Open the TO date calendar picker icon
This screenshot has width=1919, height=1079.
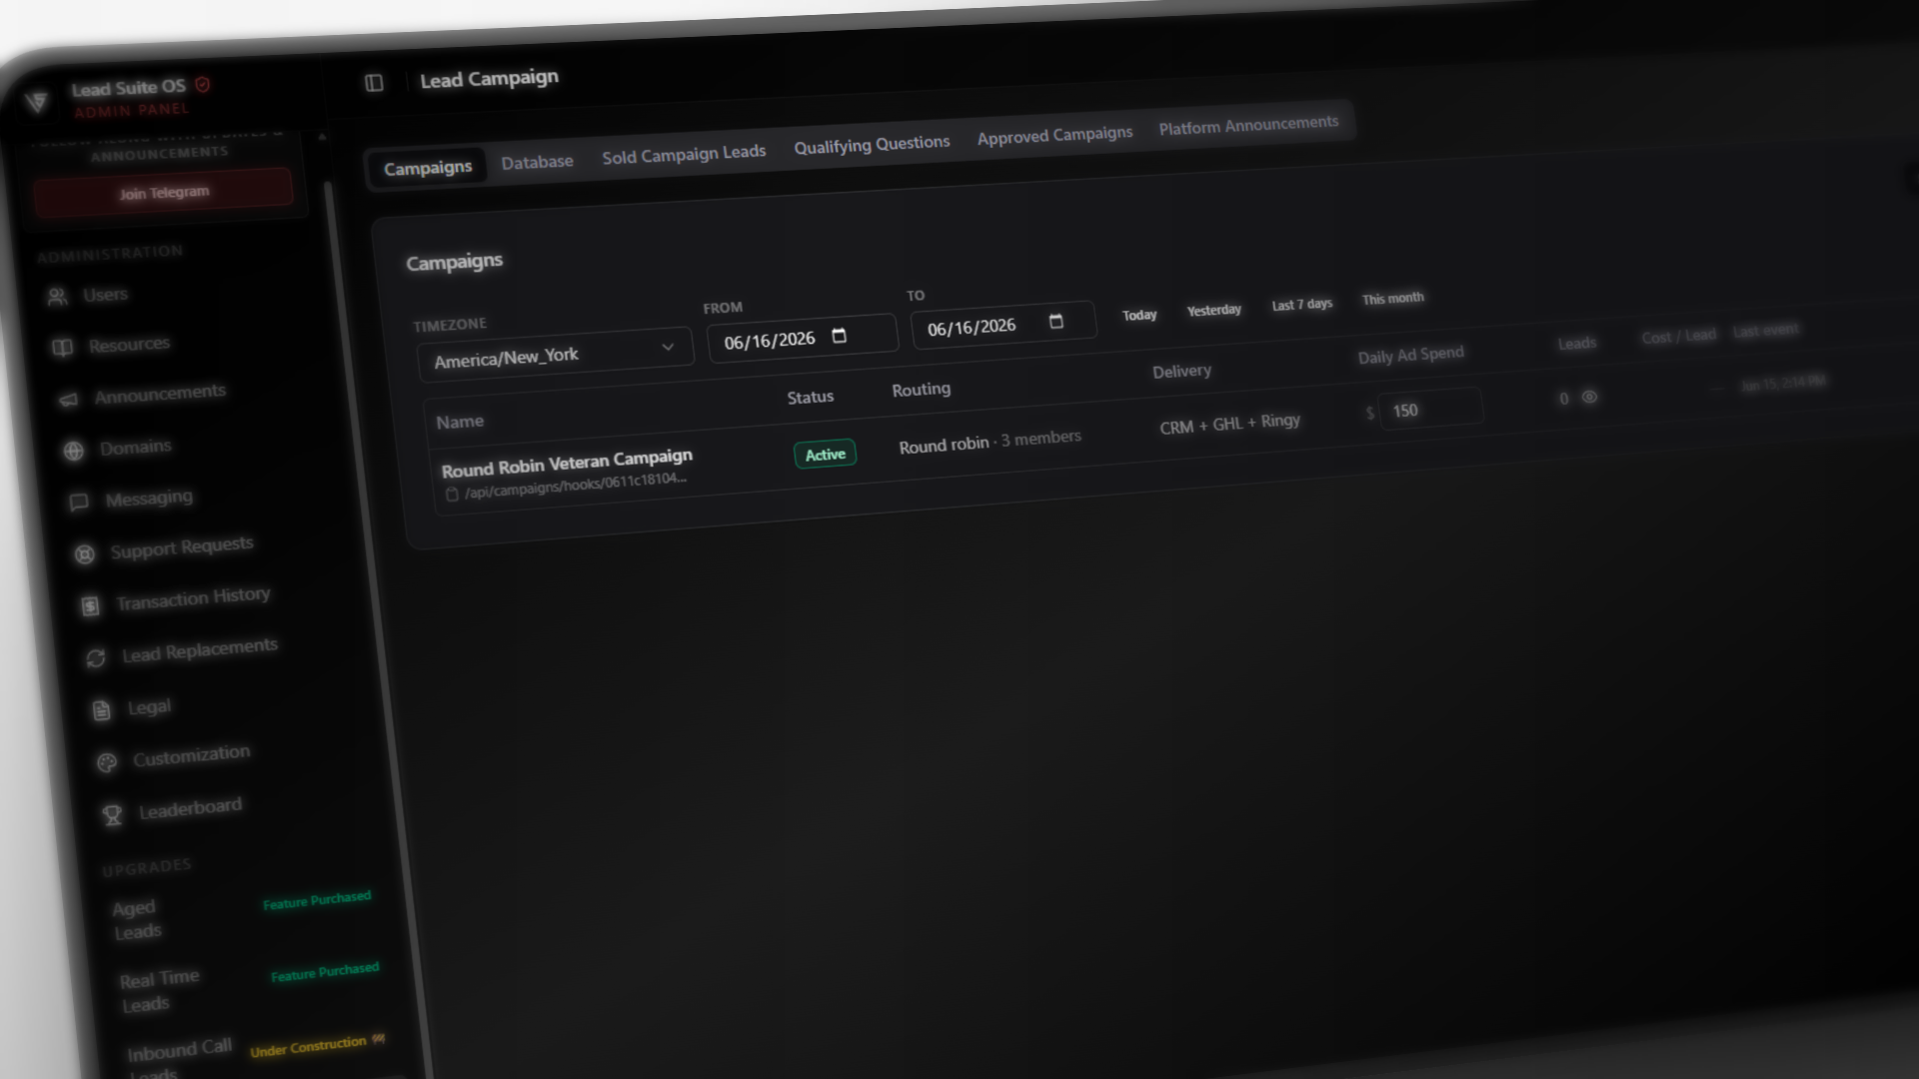[x=1055, y=321]
